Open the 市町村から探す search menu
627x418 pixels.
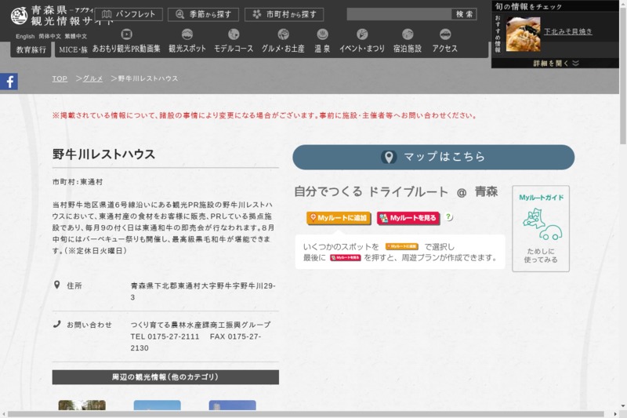(x=284, y=14)
